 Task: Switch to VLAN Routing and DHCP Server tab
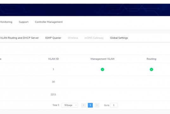tap(19, 38)
